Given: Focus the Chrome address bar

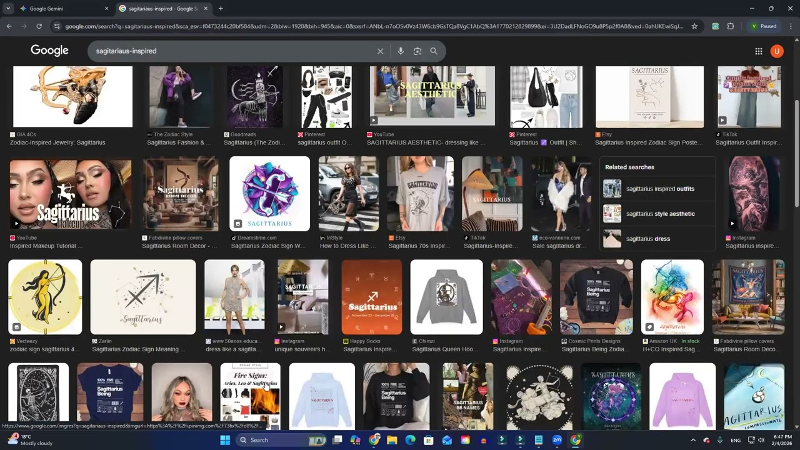Looking at the screenshot, I should 374,26.
